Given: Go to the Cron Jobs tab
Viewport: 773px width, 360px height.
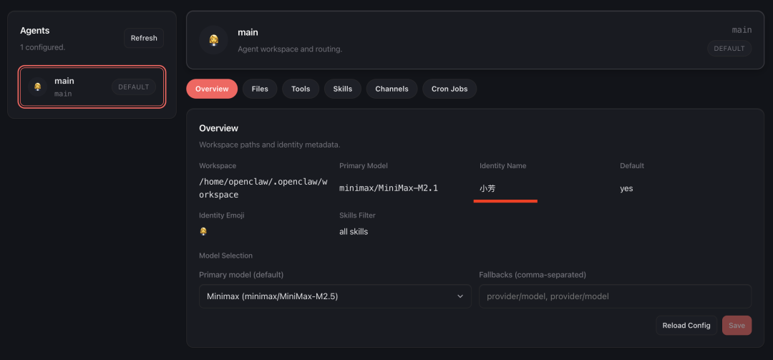Looking at the screenshot, I should [449, 89].
